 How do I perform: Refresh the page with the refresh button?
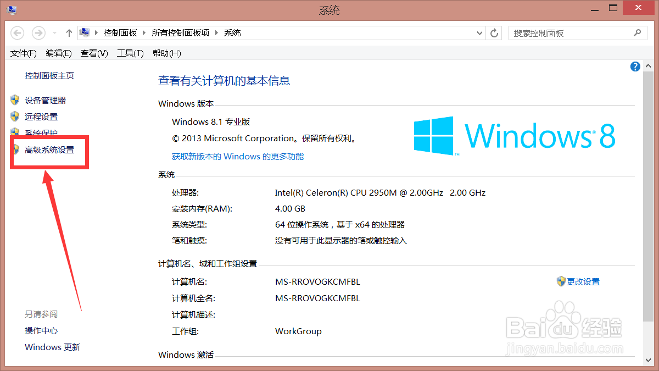[494, 33]
